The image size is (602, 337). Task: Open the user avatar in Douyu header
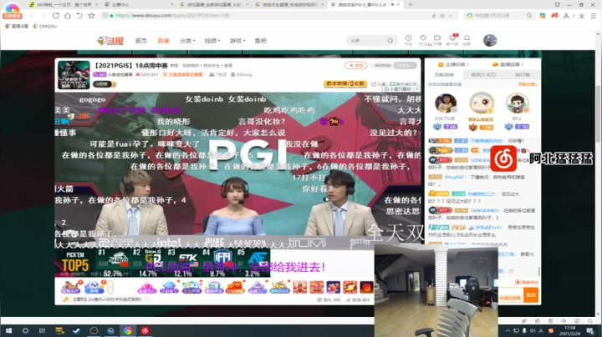tap(490, 40)
